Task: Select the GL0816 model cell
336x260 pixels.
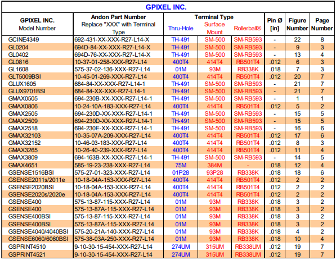Action: [x=18, y=62]
